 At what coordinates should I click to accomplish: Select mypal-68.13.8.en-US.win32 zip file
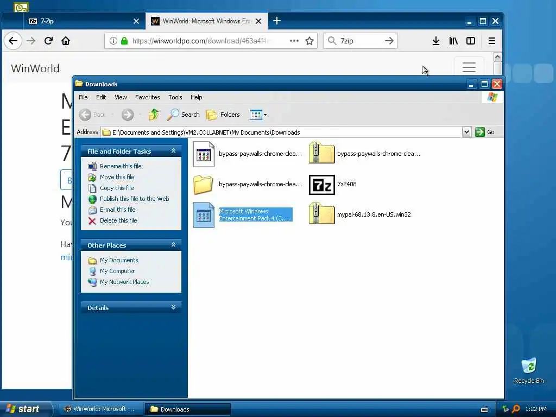359,214
